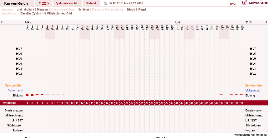Click the left Blutung row label

click(x=18, y=95)
